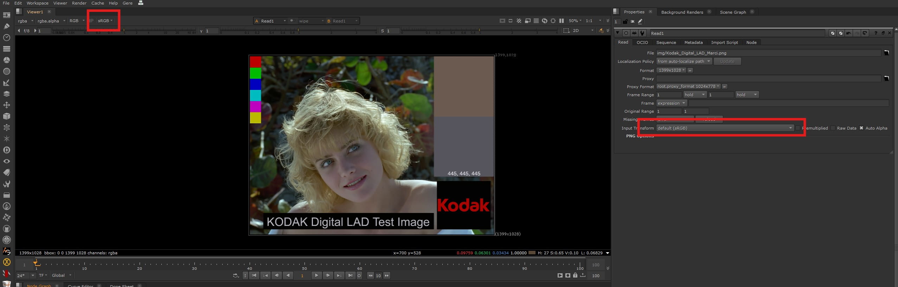Uncheck the Auto Alpha checkbox

[x=861, y=128]
